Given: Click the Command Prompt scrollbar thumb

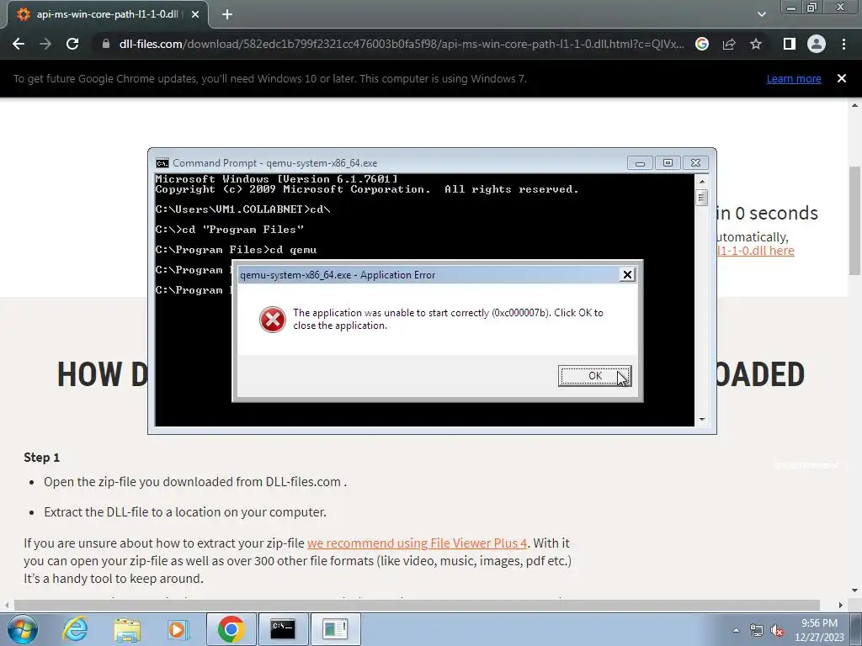Looking at the screenshot, I should click(x=701, y=197).
